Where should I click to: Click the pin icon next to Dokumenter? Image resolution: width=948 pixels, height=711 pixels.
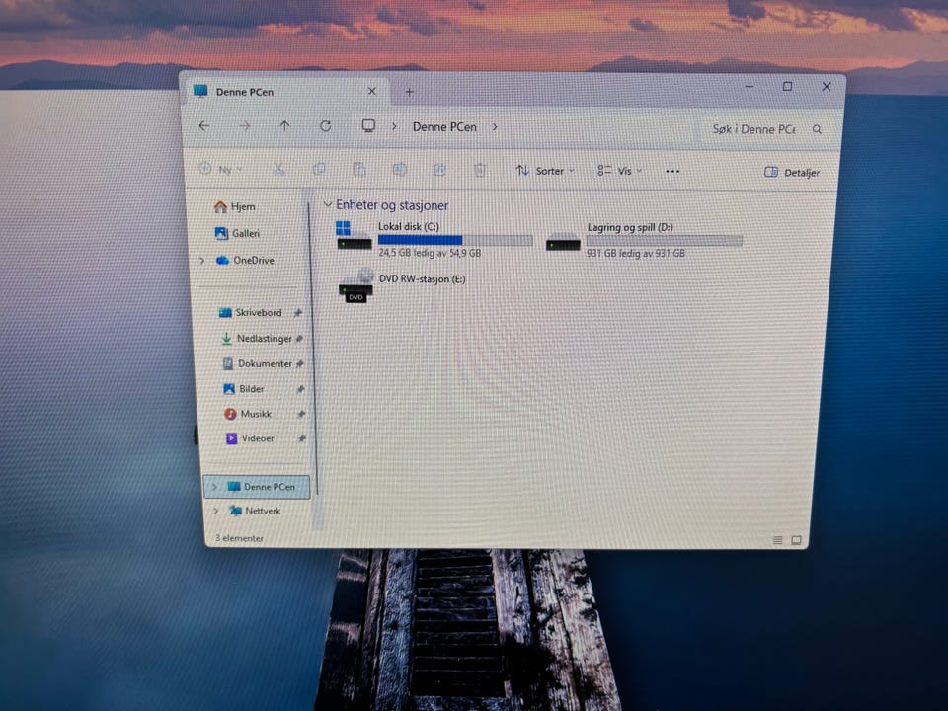coord(299,364)
